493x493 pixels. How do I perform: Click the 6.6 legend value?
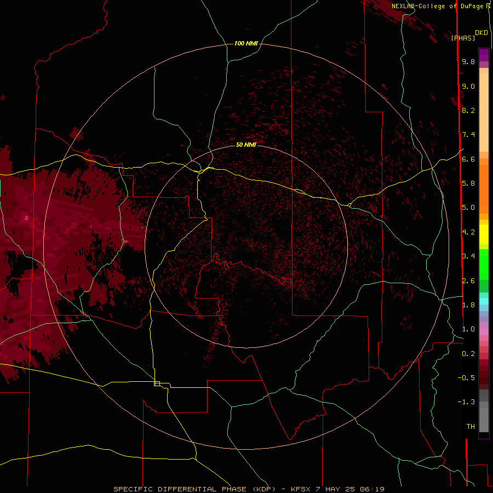click(x=468, y=159)
